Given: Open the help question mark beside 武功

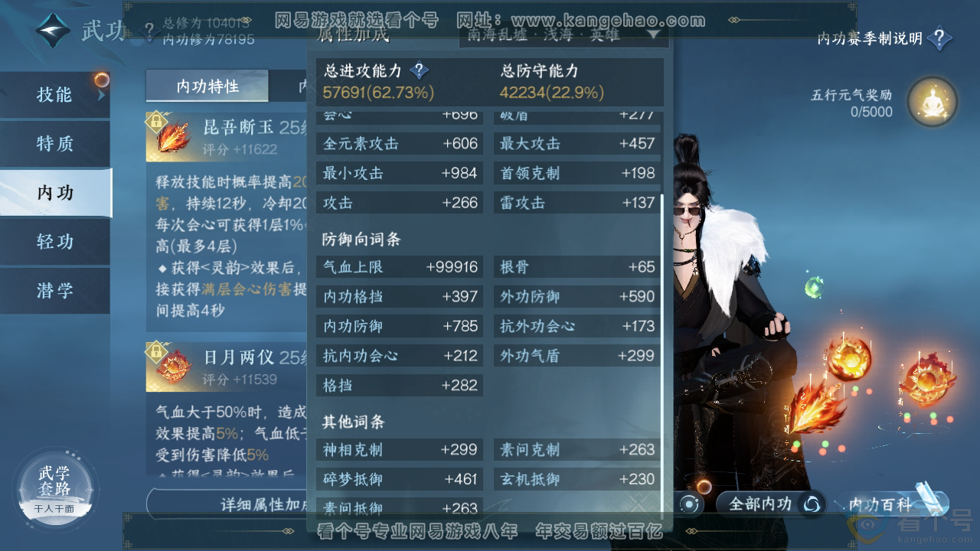Looking at the screenshot, I should coord(149,31).
